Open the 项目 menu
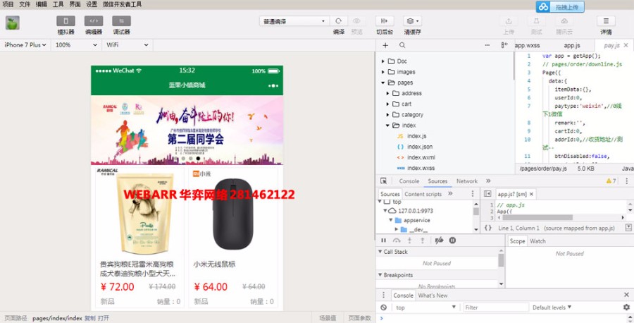This screenshot has height=323, width=634. click(8, 4)
